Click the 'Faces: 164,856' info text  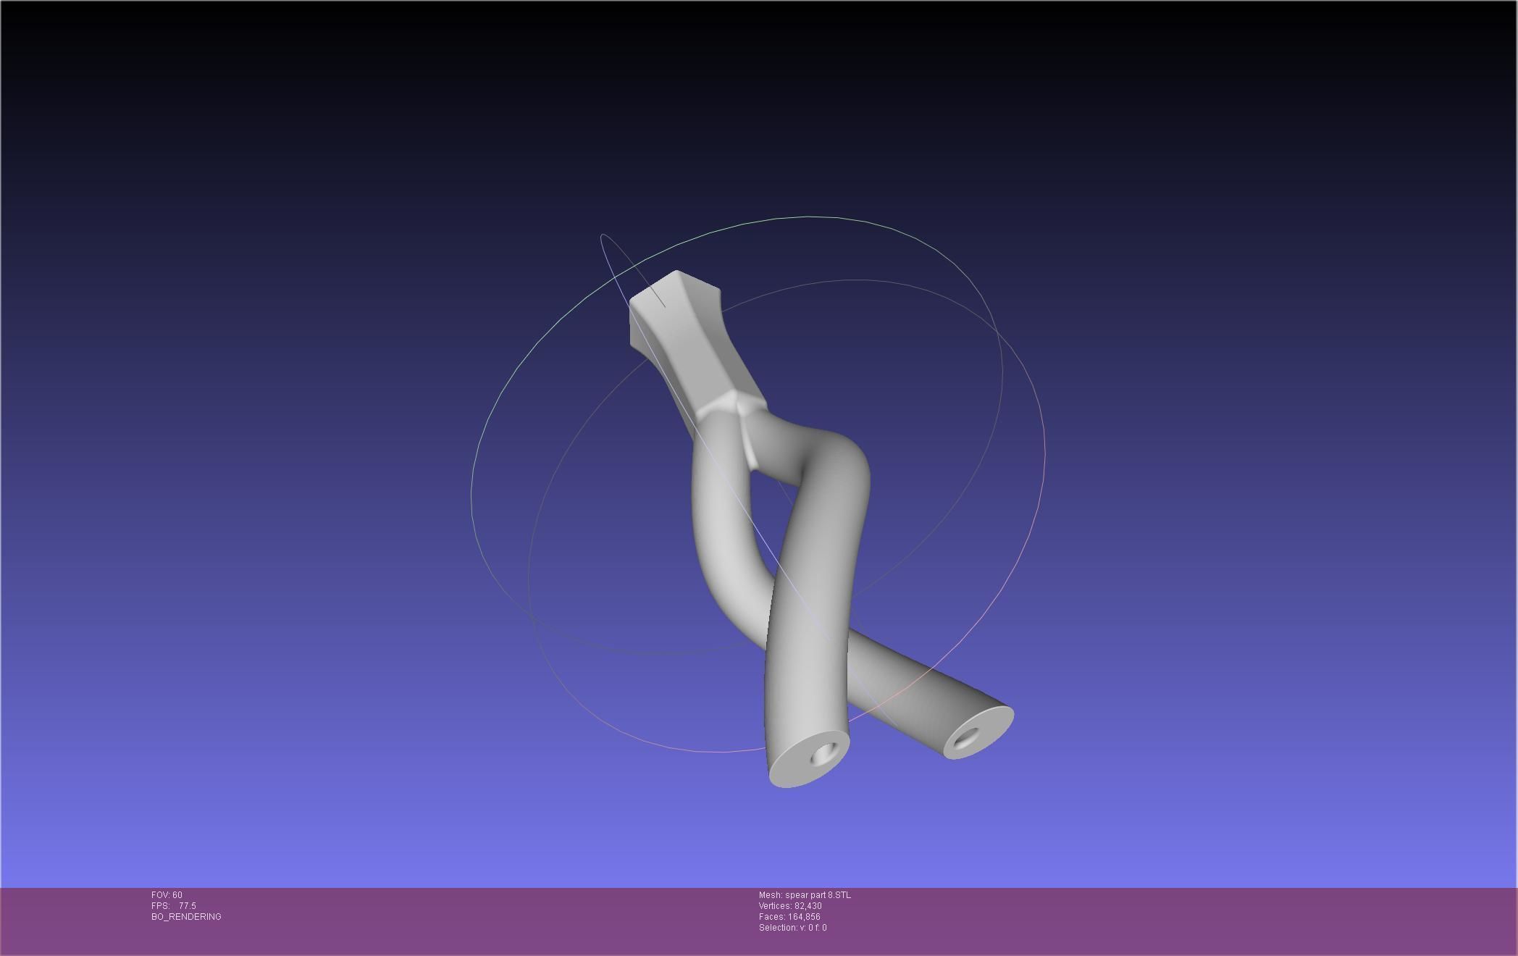(x=789, y=917)
